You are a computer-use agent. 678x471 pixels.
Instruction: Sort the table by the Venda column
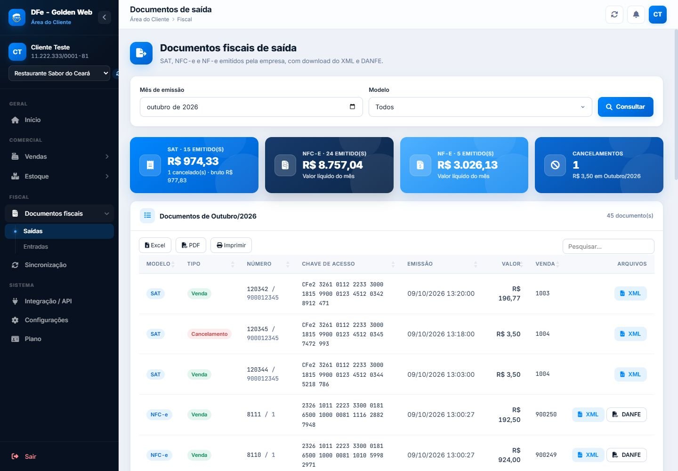point(546,264)
